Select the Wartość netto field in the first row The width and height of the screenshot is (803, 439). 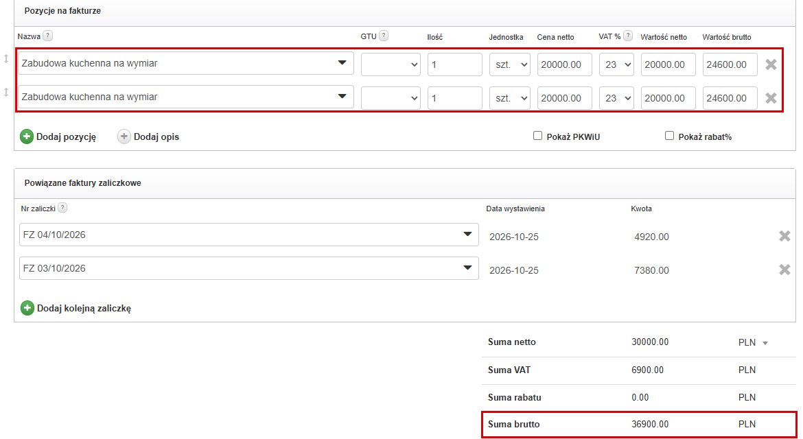click(668, 64)
